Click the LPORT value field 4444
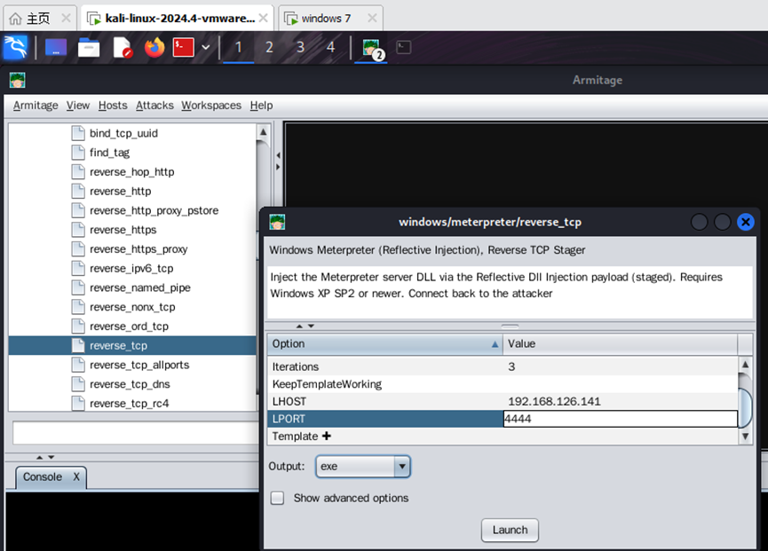This screenshot has height=551, width=768. [x=620, y=419]
